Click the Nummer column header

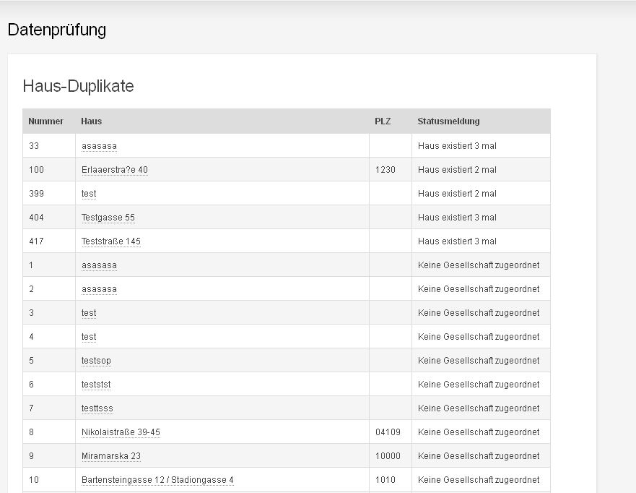[x=45, y=121]
